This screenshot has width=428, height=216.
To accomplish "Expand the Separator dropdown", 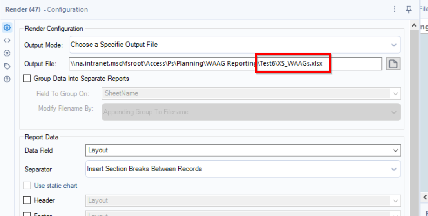I will (x=243, y=169).
